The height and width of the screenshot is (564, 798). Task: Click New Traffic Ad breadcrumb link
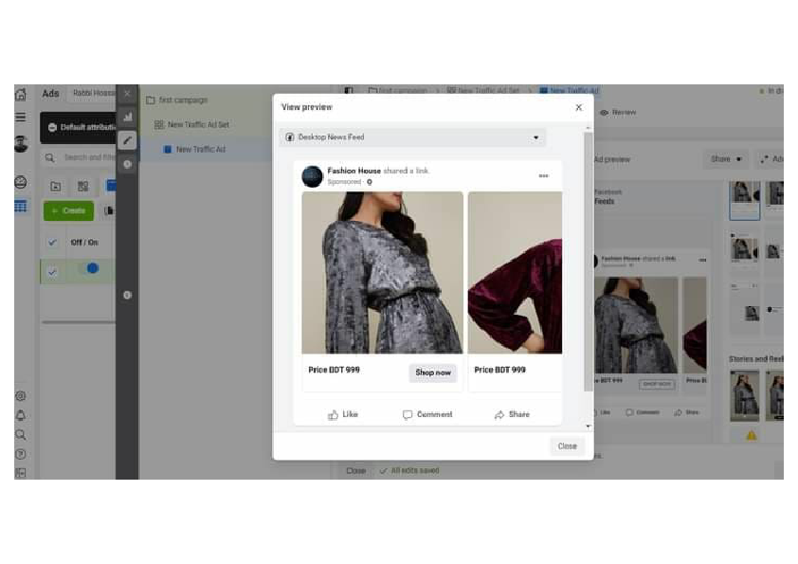coord(569,91)
